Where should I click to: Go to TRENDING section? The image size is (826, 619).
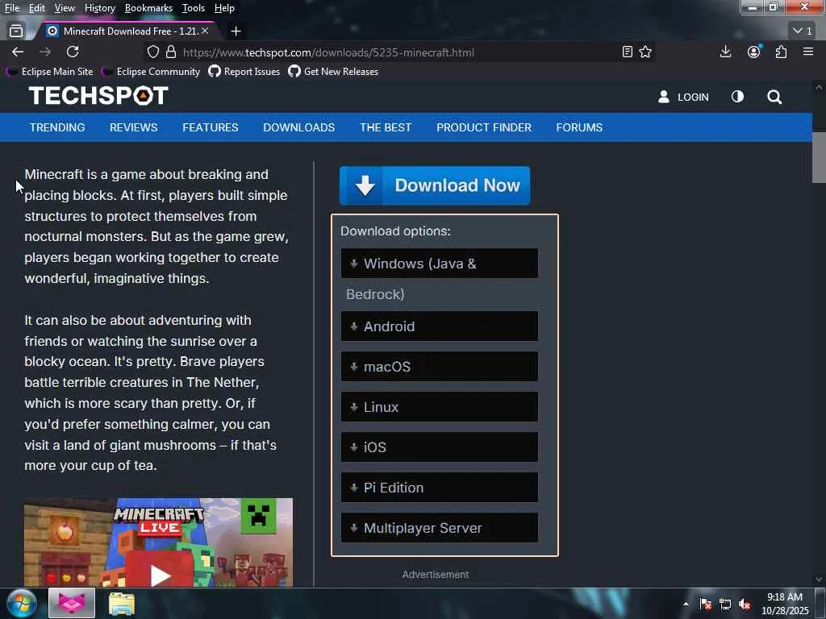[x=57, y=127]
